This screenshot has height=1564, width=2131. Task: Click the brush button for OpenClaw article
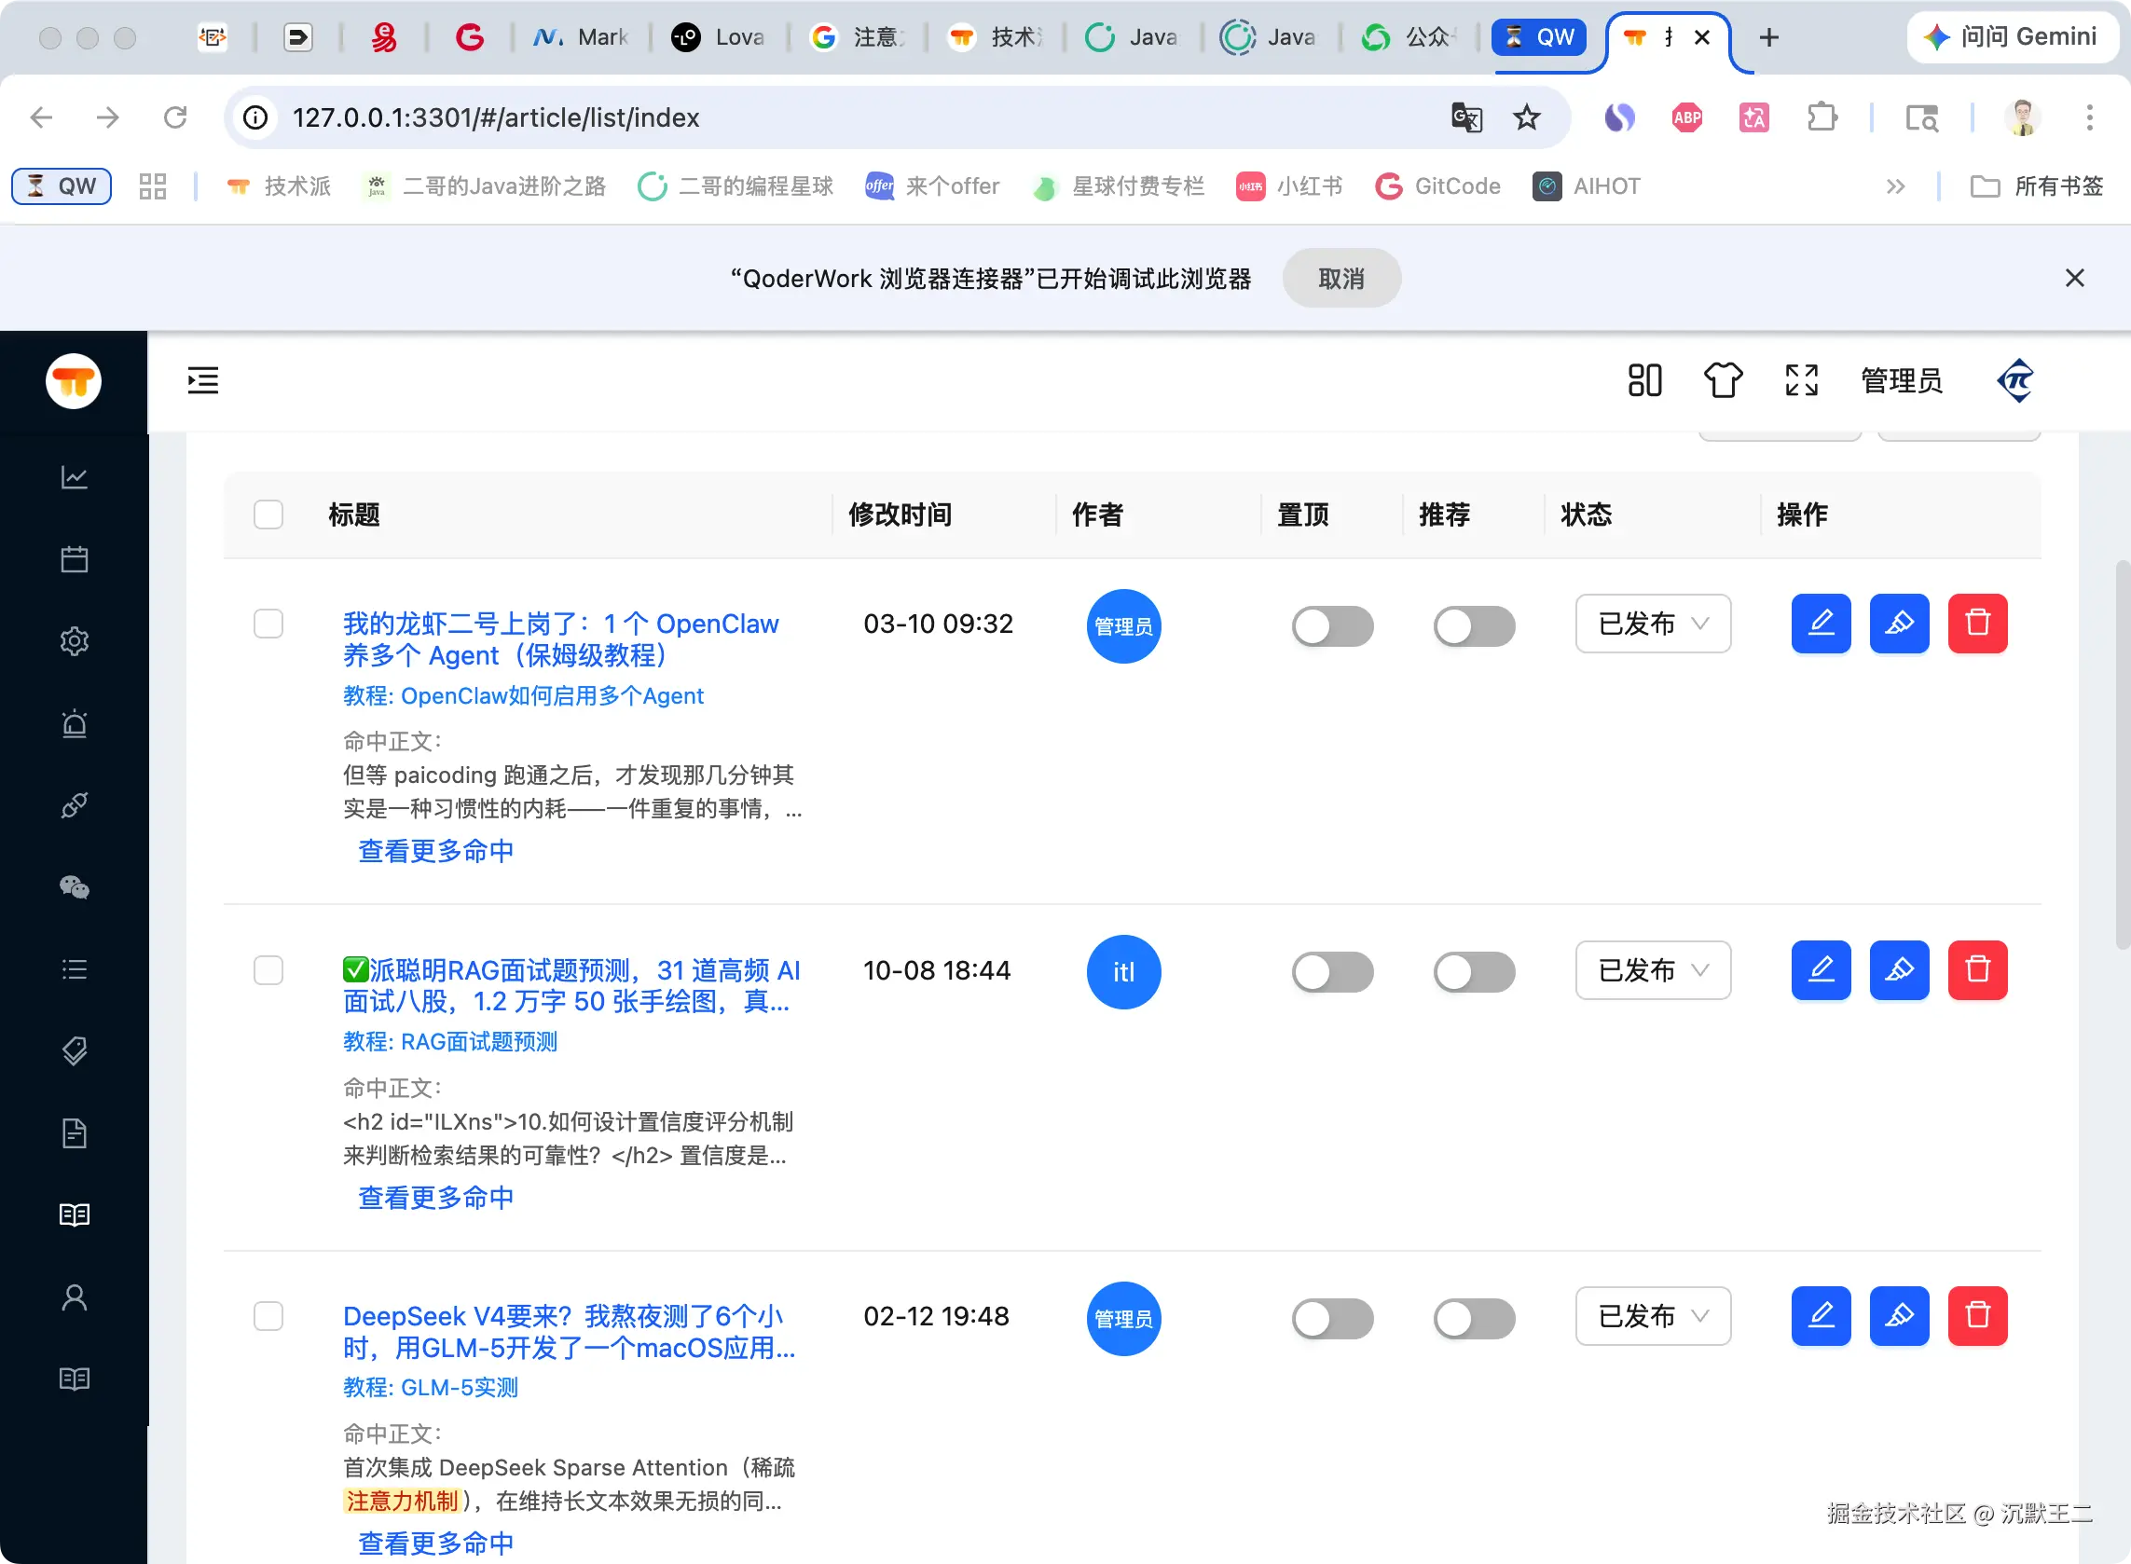(x=1899, y=624)
